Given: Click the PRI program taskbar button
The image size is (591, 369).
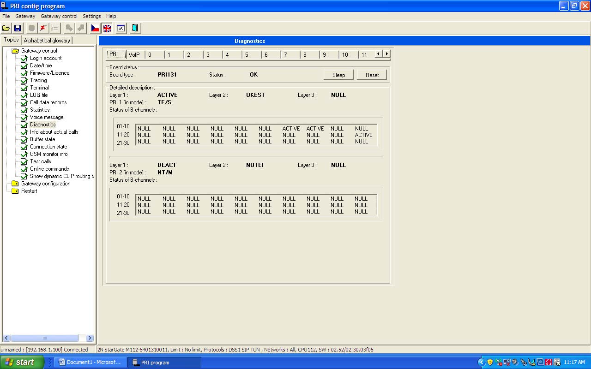Looking at the screenshot, I should click(164, 363).
